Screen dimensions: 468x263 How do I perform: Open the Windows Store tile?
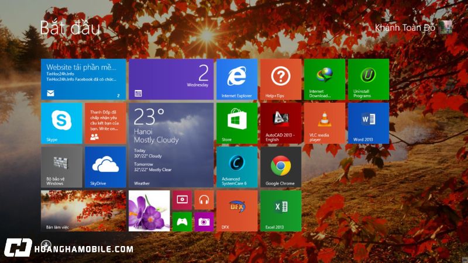(x=236, y=123)
